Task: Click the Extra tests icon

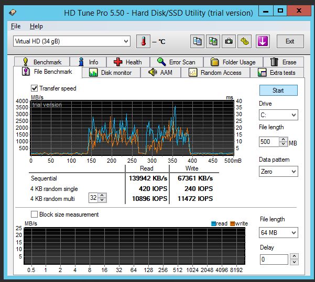Action: click(x=262, y=72)
